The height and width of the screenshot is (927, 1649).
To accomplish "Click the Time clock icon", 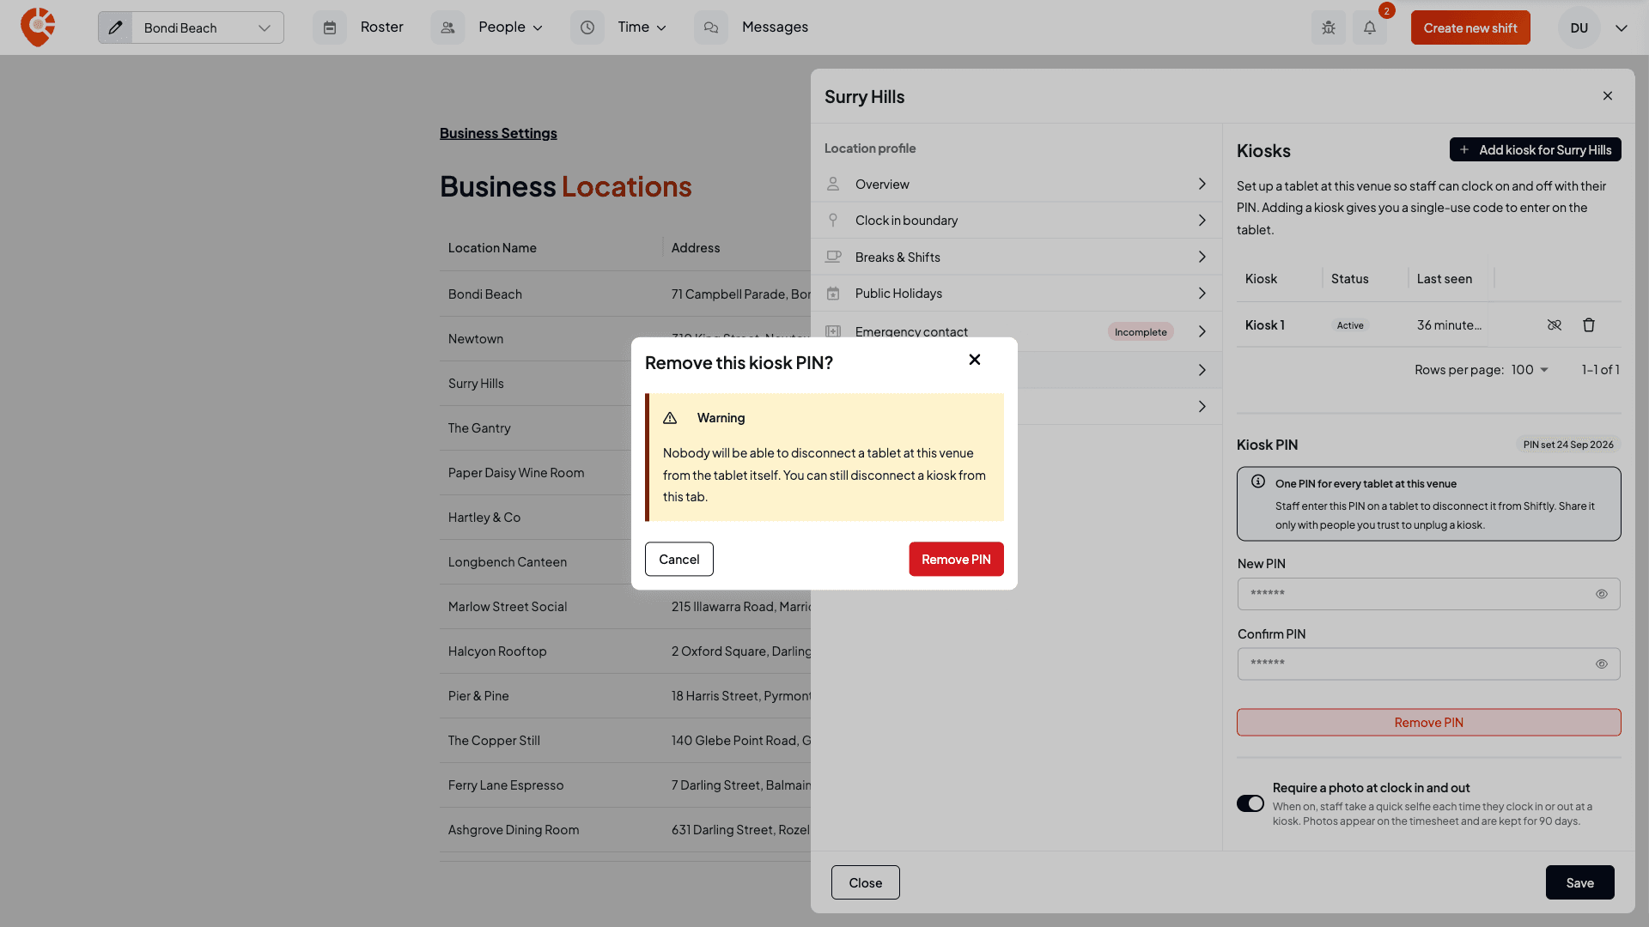I will [x=587, y=27].
